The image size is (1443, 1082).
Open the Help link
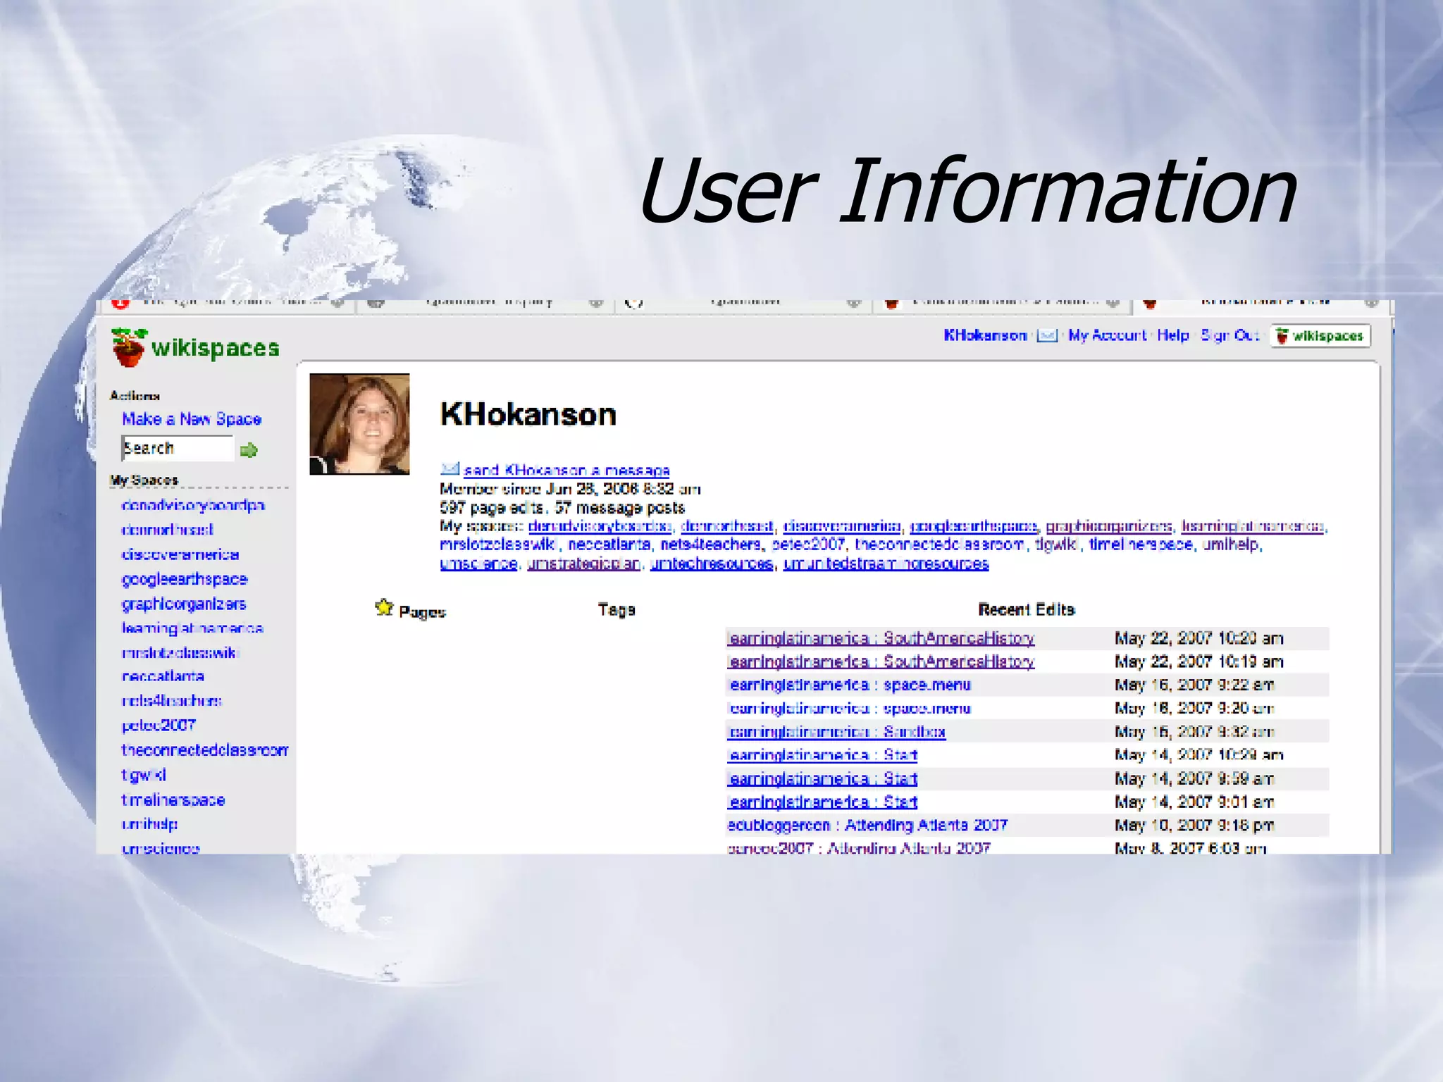click(1173, 335)
